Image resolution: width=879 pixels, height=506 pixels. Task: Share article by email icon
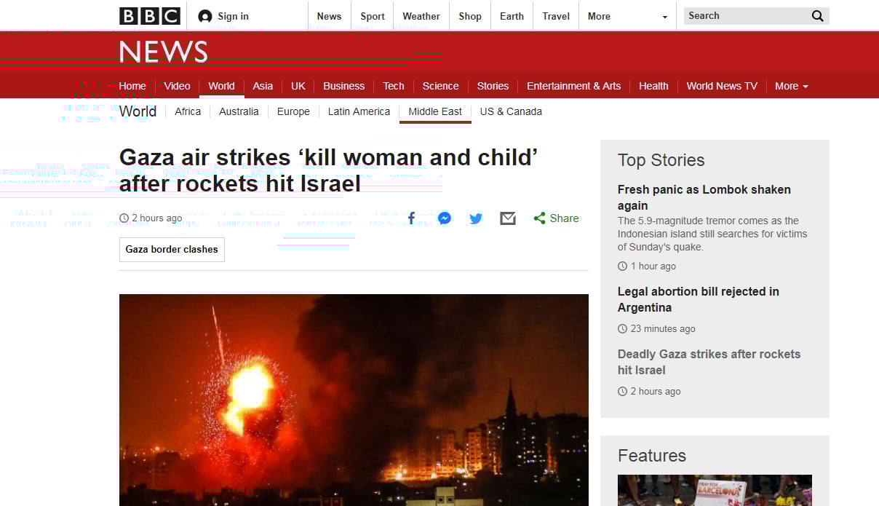[508, 218]
